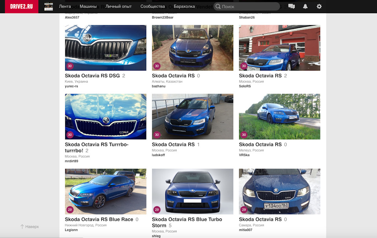The image size is (377, 238).
Task: Visit user Alex3657 profile
Action: pyautogui.click(x=72, y=17)
